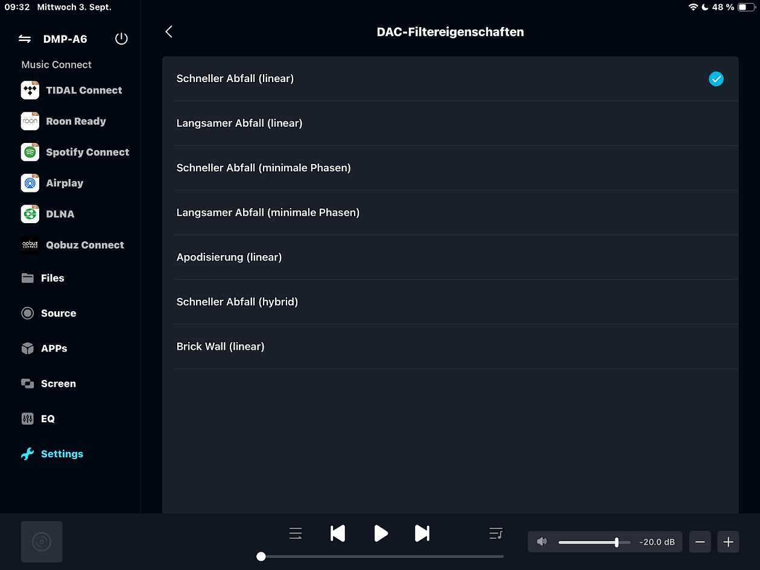Skip to the next track
Screen dimensions: 760x570
point(422,533)
